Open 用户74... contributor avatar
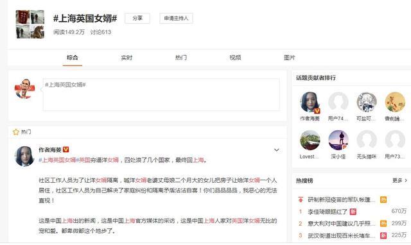Screen dimensions: 411x245 point(338,102)
